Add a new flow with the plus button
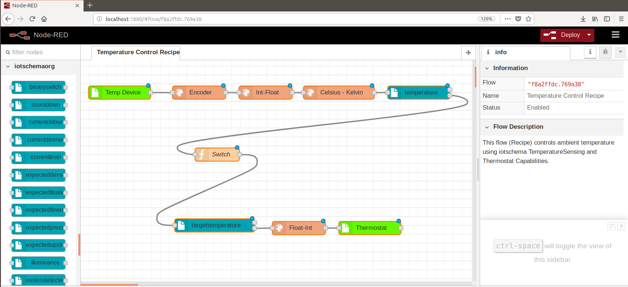This screenshot has height=287, width=628. coord(468,52)
